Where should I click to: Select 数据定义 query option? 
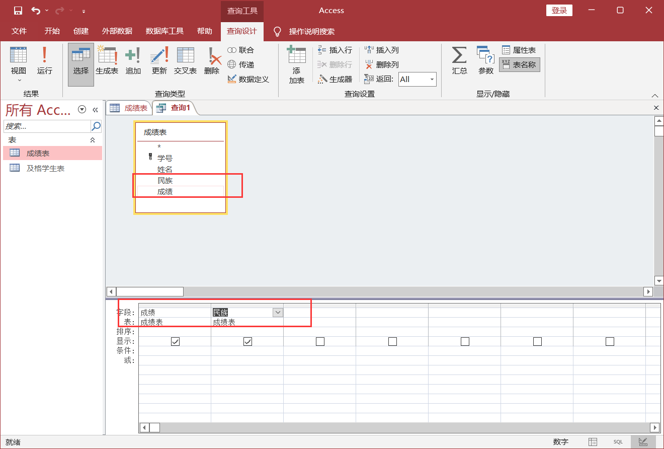click(248, 80)
